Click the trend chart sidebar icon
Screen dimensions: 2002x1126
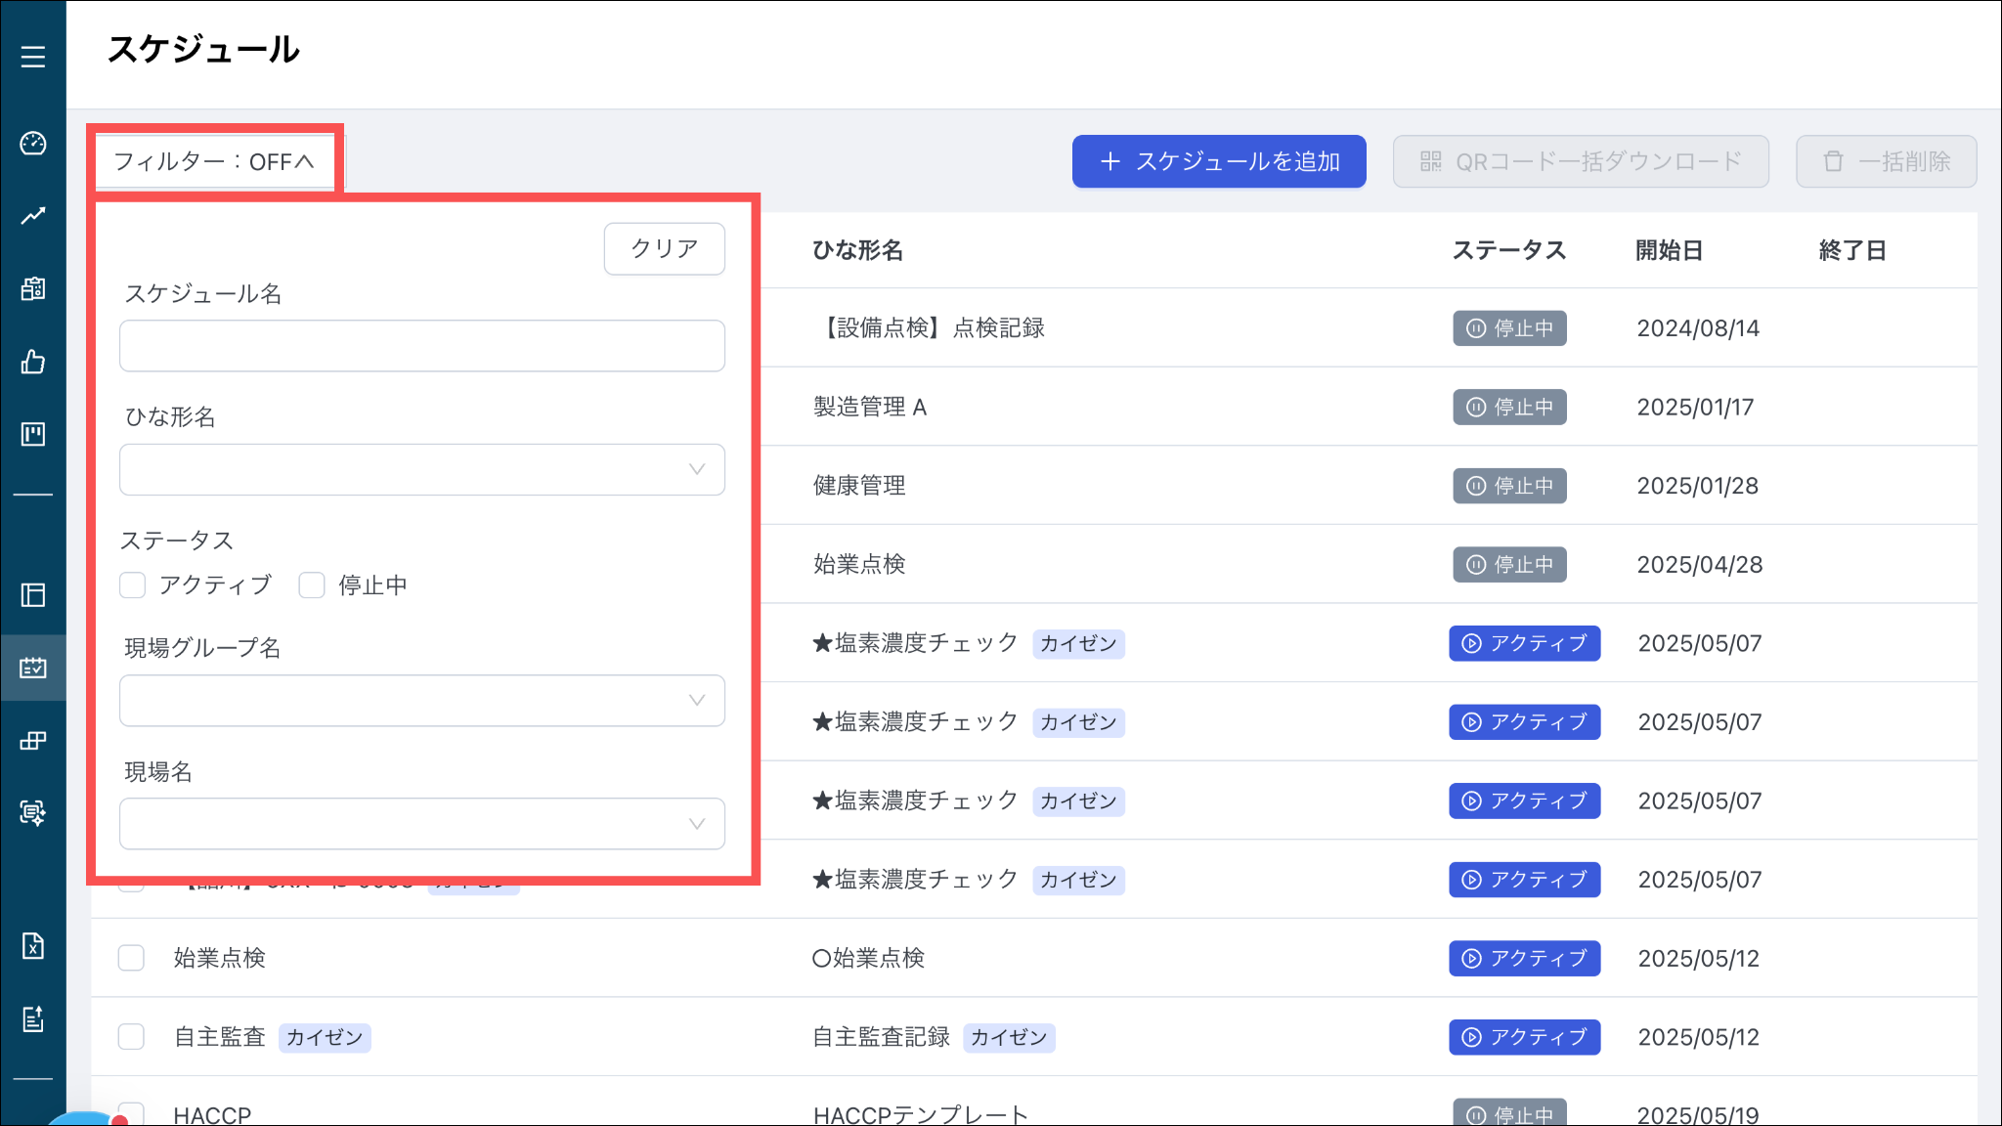(33, 216)
